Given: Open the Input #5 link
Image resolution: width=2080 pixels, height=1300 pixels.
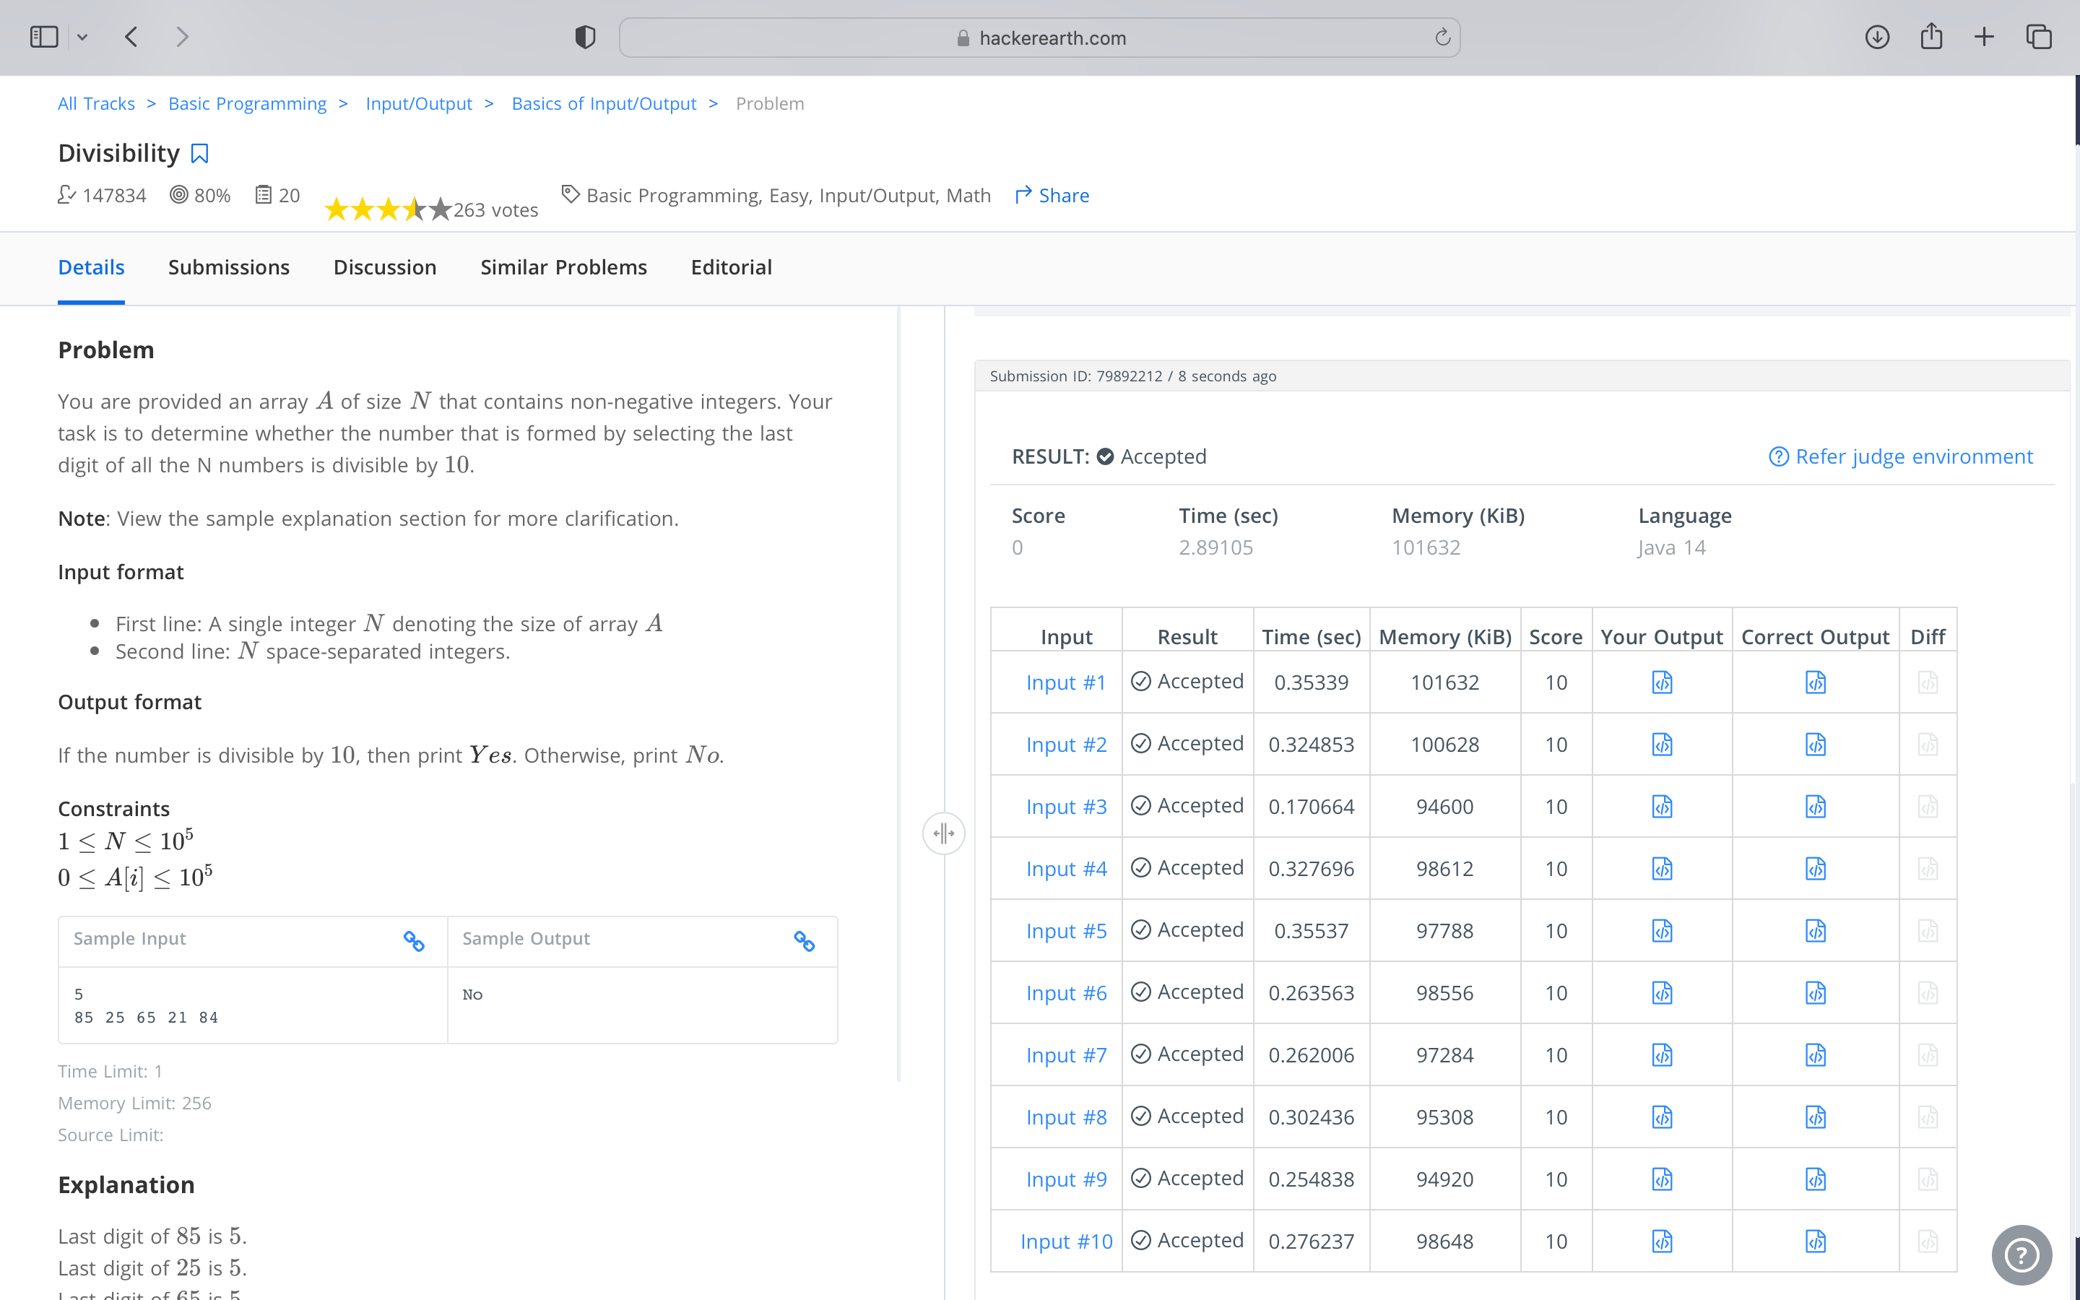Looking at the screenshot, I should tap(1066, 931).
